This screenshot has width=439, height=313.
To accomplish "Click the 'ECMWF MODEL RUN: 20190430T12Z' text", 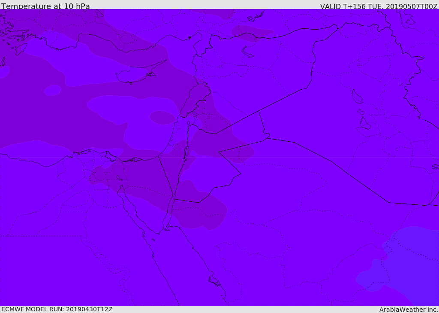I will pyautogui.click(x=57, y=310).
